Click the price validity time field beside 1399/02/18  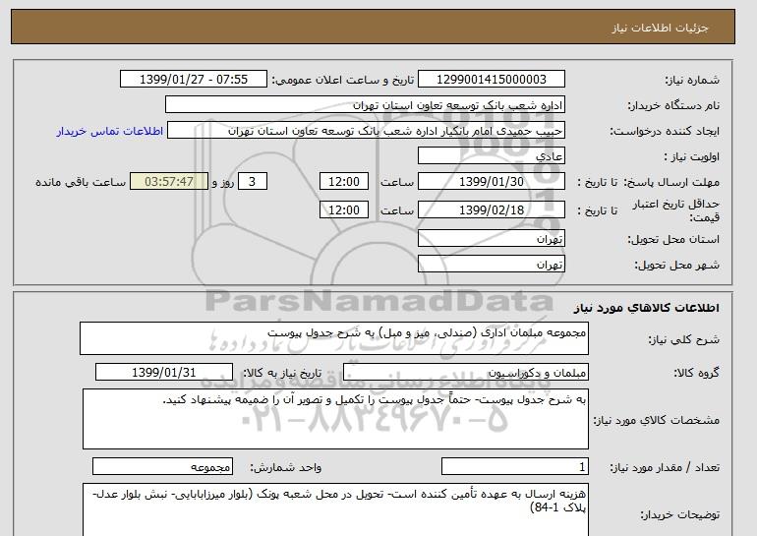coord(344,209)
